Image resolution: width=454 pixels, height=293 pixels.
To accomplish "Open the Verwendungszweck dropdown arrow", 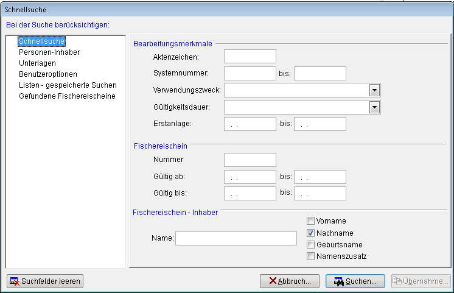I will coord(374,90).
